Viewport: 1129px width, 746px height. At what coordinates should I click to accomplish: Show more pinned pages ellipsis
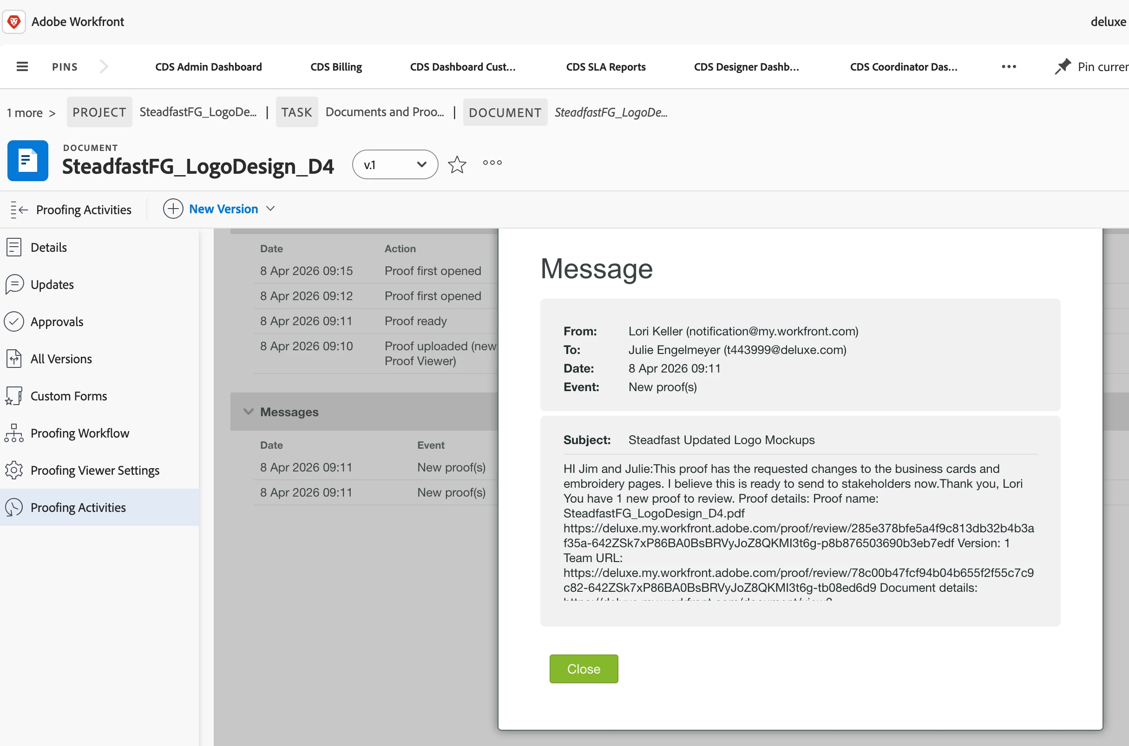click(x=1009, y=66)
